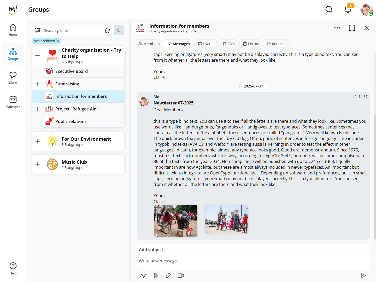Open the Calendar from sidebar
Screen dimensions: 376x282
point(13,102)
